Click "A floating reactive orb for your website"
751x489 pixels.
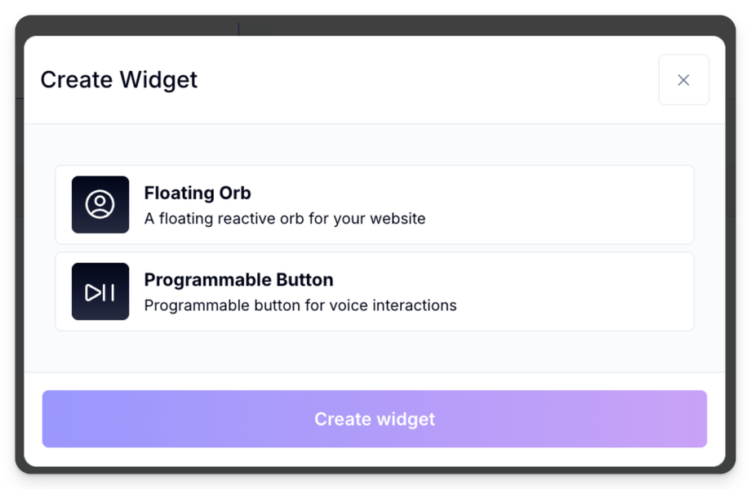(285, 219)
